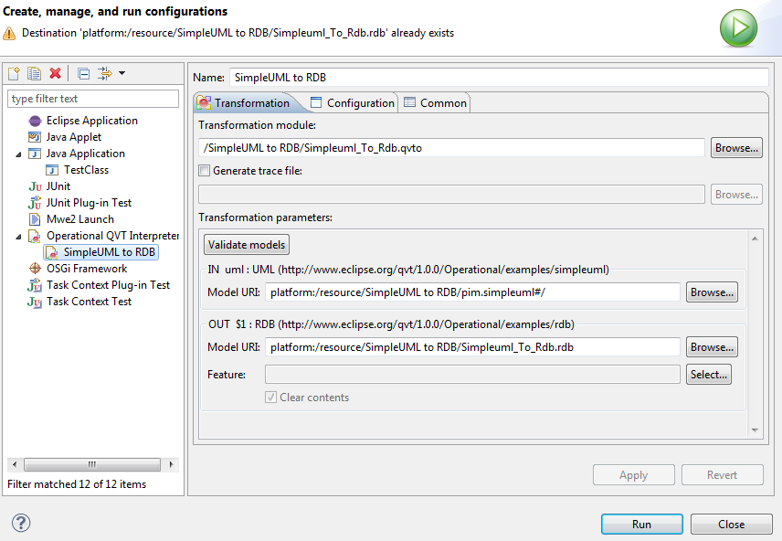Click the tree scrollbar left arrow

15,464
